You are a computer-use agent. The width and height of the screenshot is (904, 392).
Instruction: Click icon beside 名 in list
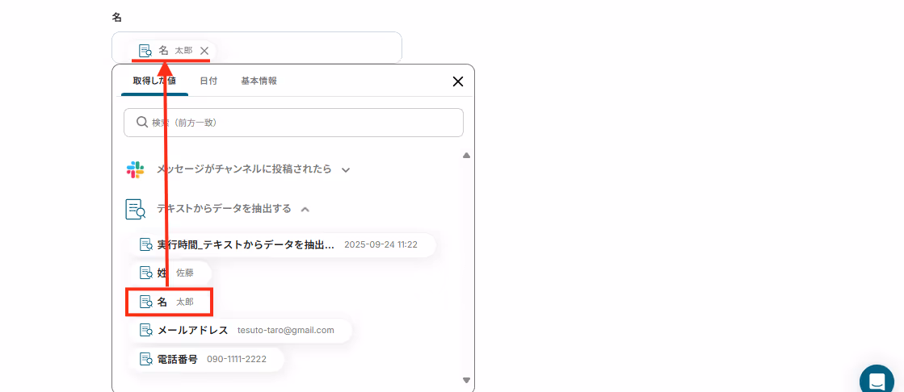146,302
